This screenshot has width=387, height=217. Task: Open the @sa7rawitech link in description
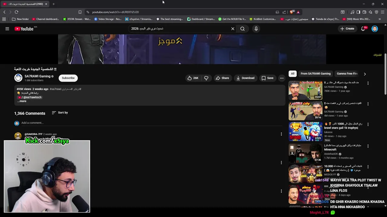(x=30, y=97)
